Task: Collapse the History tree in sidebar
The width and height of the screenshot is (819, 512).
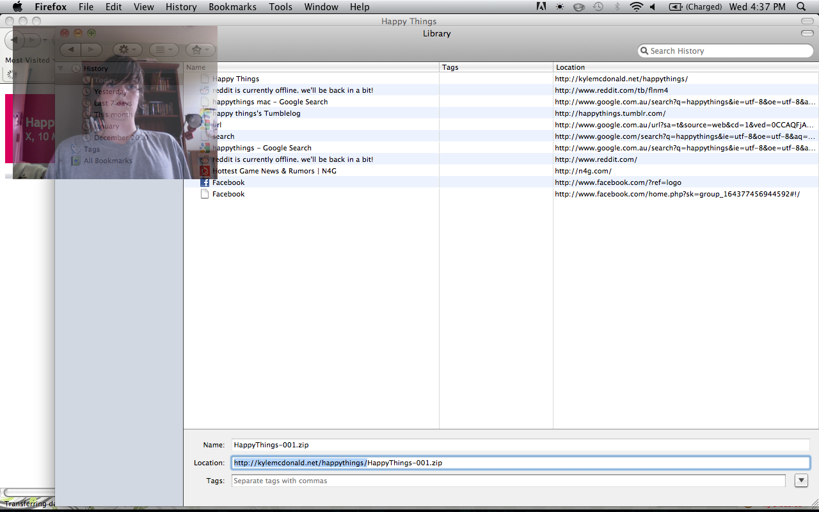Action: click(61, 68)
